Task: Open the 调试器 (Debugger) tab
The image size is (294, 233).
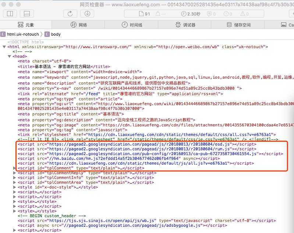Action: tap(185, 25)
